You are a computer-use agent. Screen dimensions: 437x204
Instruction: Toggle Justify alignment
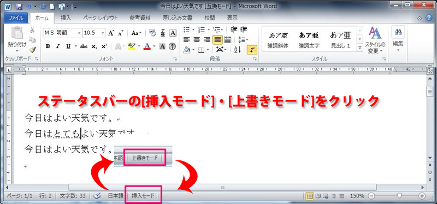(217, 39)
